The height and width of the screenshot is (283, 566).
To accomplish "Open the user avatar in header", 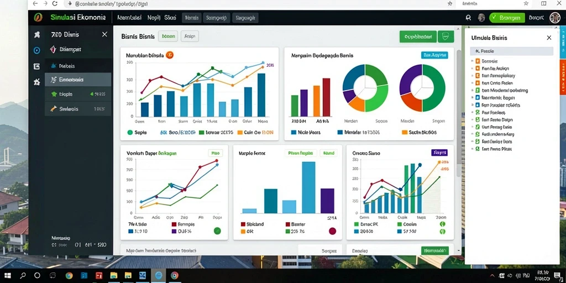I will coord(555,17).
